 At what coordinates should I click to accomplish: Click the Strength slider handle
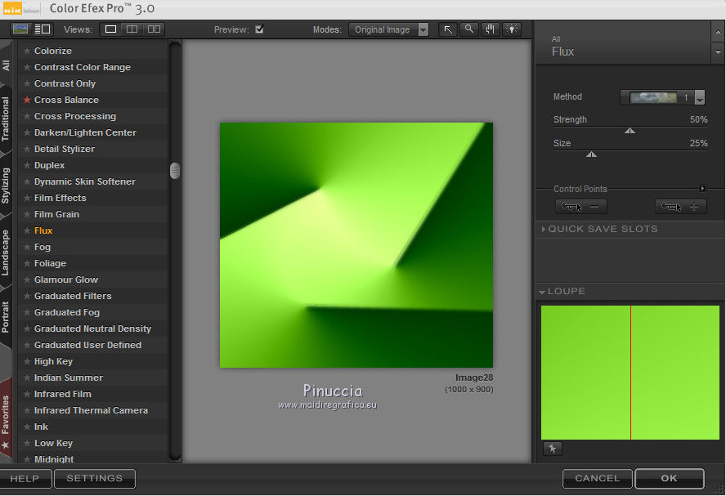click(x=630, y=130)
